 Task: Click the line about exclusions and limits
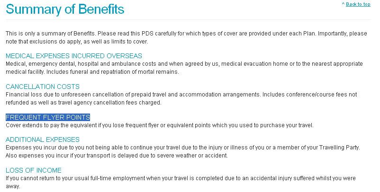point(77,42)
